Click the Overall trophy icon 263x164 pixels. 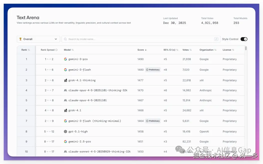tap(20, 39)
